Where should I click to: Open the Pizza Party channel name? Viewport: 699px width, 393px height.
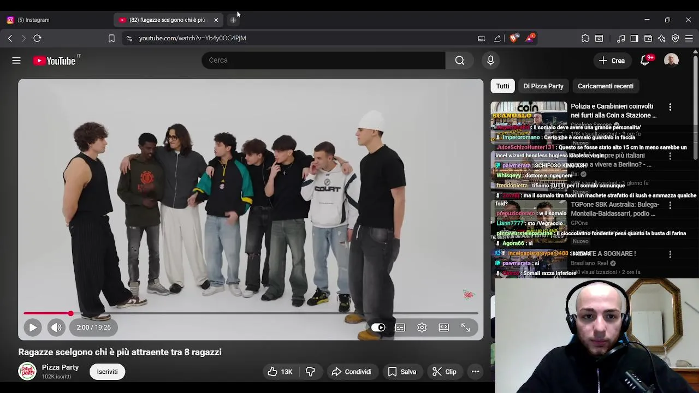pyautogui.click(x=60, y=367)
